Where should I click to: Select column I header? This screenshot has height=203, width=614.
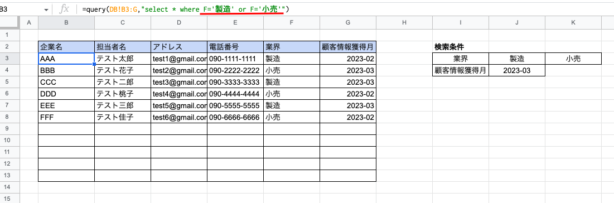[461, 23]
